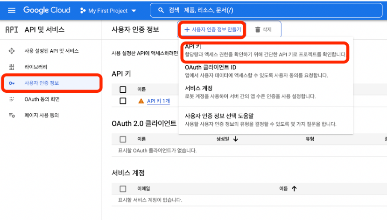Click the credentials key icon

(12, 83)
